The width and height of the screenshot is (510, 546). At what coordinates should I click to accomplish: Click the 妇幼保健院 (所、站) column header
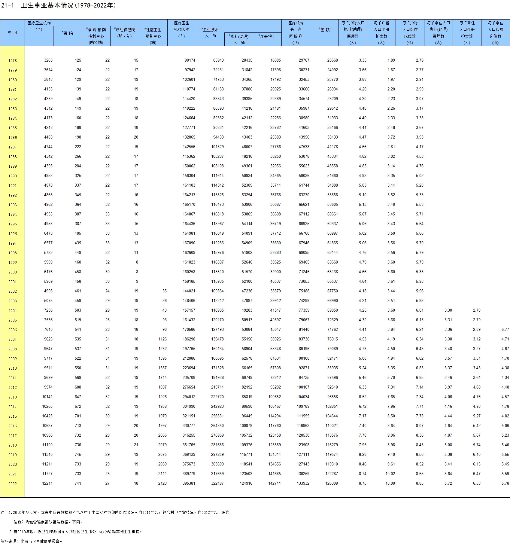click(125, 33)
